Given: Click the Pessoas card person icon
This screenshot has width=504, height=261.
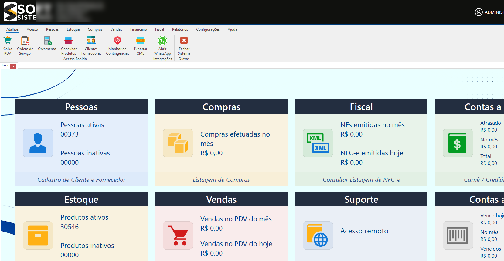Looking at the screenshot, I should pyautogui.click(x=38, y=143).
